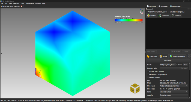Viewport: 191px width, 102px height.
Task: Open the Result dropdown FEM_box_static_stress
Action: [168, 65]
